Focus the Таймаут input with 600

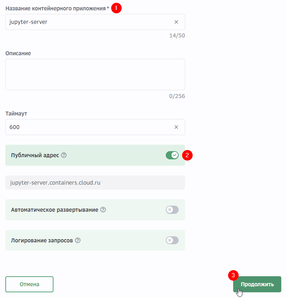coord(89,127)
